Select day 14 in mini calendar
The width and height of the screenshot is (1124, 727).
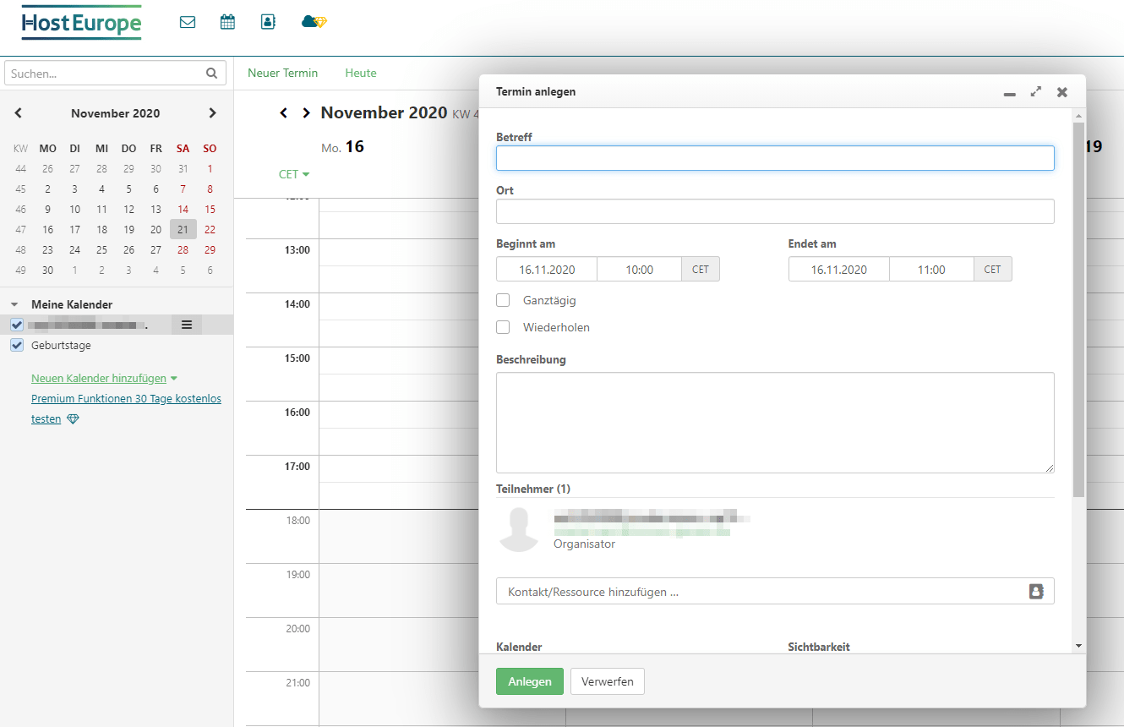click(x=183, y=209)
